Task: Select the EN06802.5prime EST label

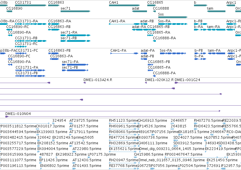Action: point(55,166)
